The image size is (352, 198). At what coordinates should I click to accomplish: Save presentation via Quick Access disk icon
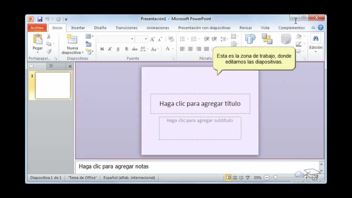click(40, 19)
